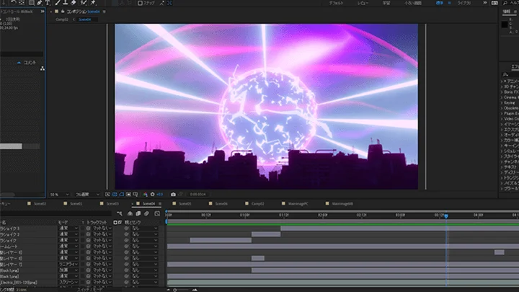Click the composition mini-flowchart icon in timeline
Viewport: 519px width, 292px height.
pyautogui.click(x=120, y=213)
